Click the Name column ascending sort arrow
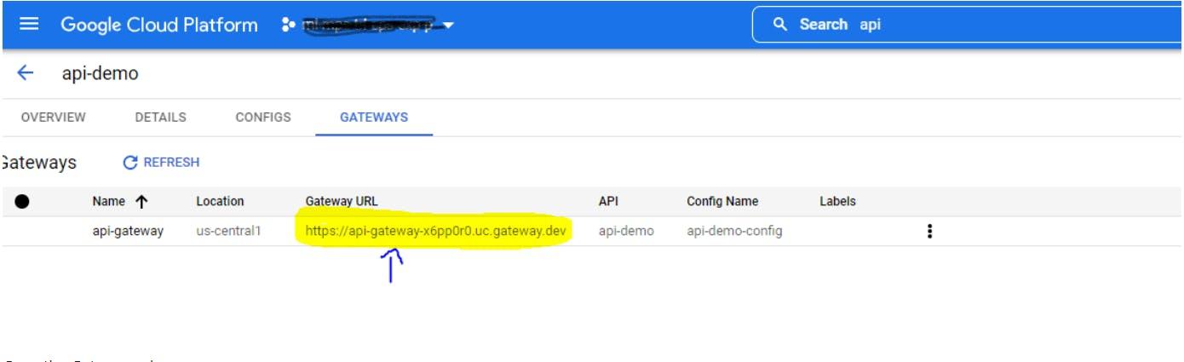This screenshot has height=362, width=1184. [141, 202]
